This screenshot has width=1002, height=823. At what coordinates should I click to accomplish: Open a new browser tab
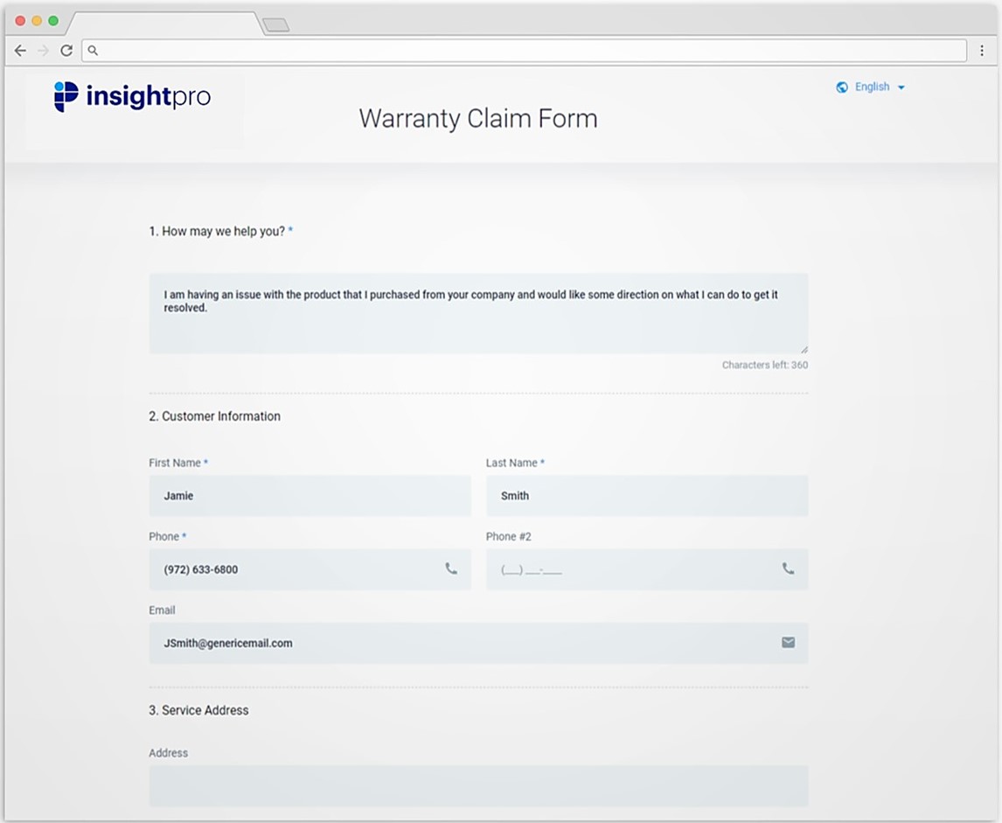[x=276, y=25]
